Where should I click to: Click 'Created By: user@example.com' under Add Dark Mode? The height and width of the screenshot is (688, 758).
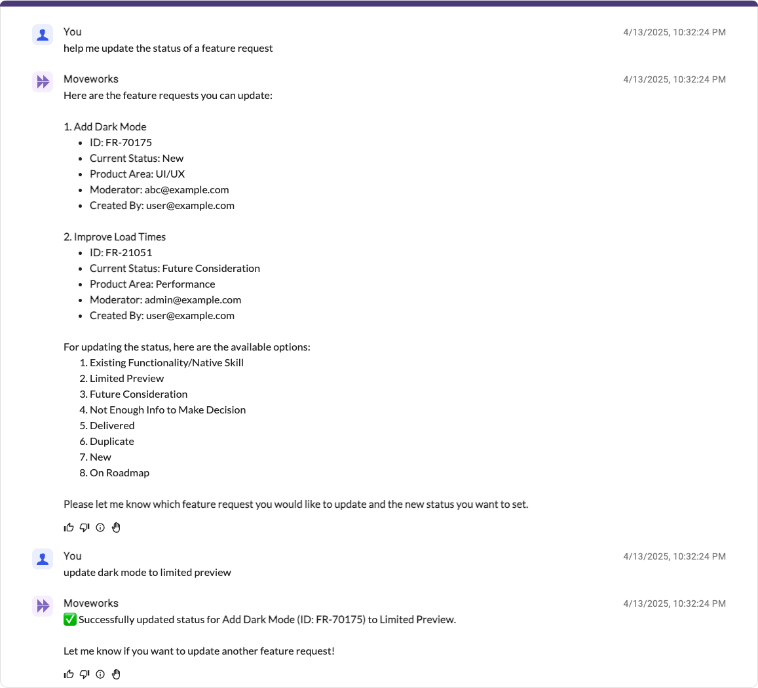[x=162, y=206]
